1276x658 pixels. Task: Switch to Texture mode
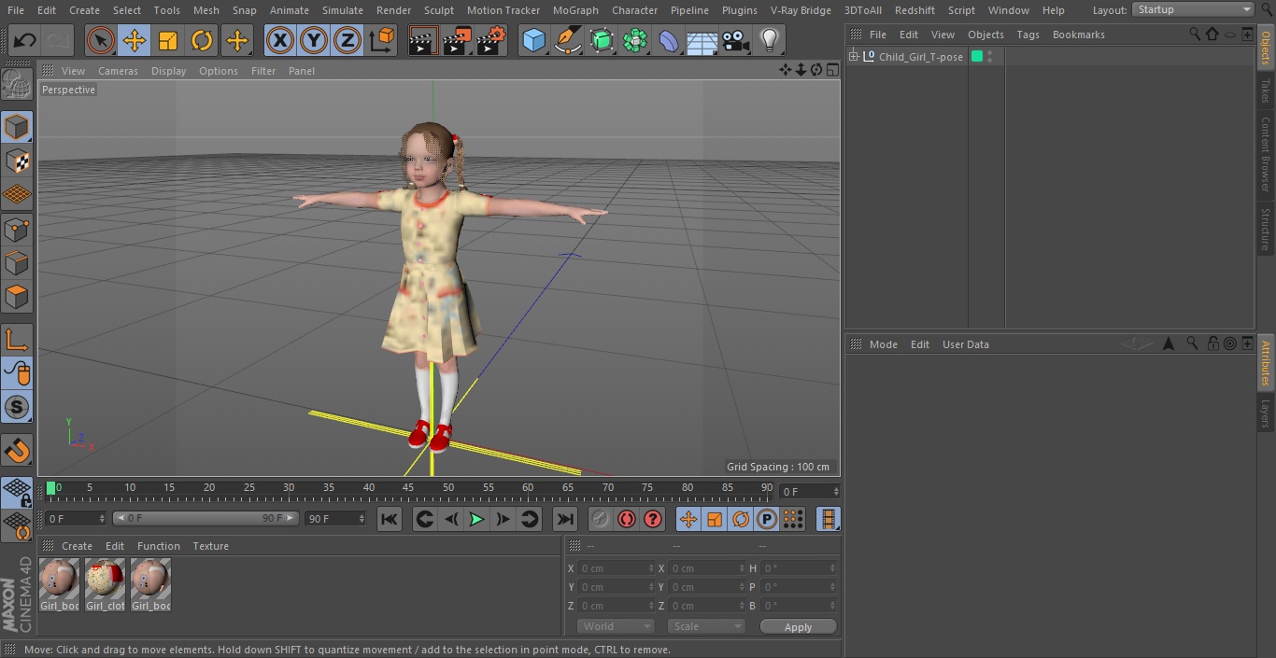17,161
